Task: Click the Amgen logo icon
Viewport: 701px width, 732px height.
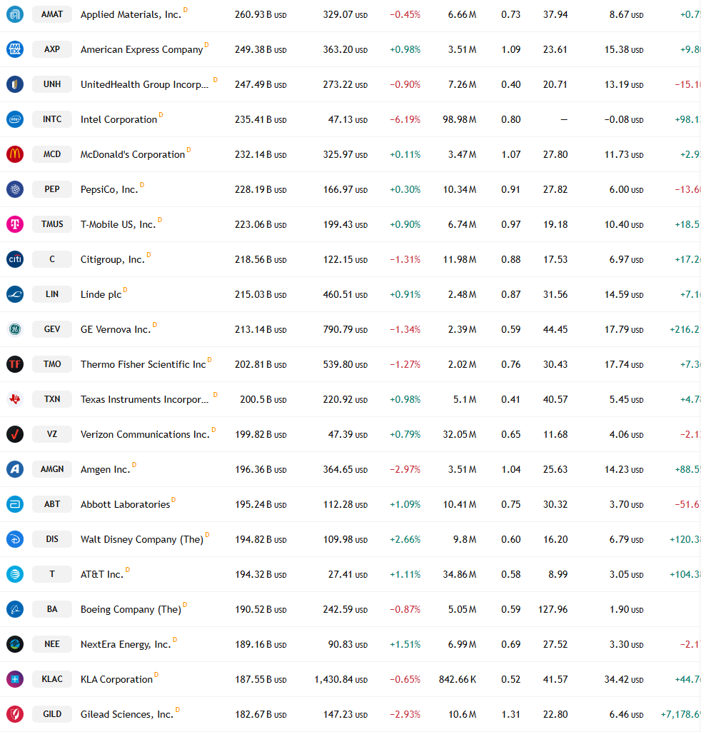Action: click(15, 469)
